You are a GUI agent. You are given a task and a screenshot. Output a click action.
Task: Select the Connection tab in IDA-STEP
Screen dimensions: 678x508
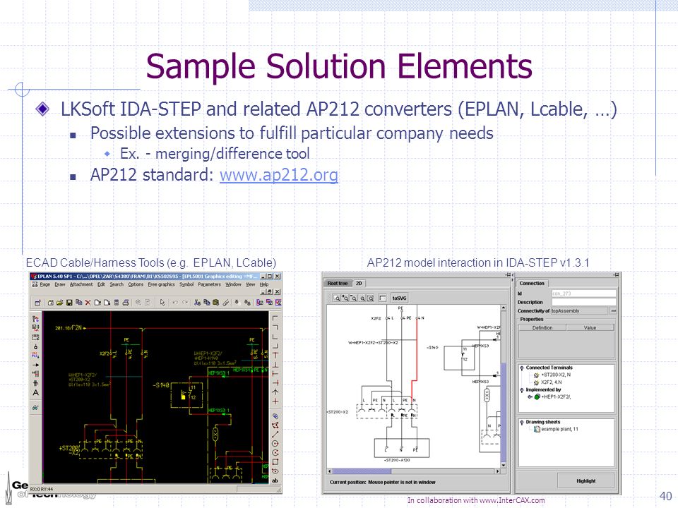pos(532,284)
